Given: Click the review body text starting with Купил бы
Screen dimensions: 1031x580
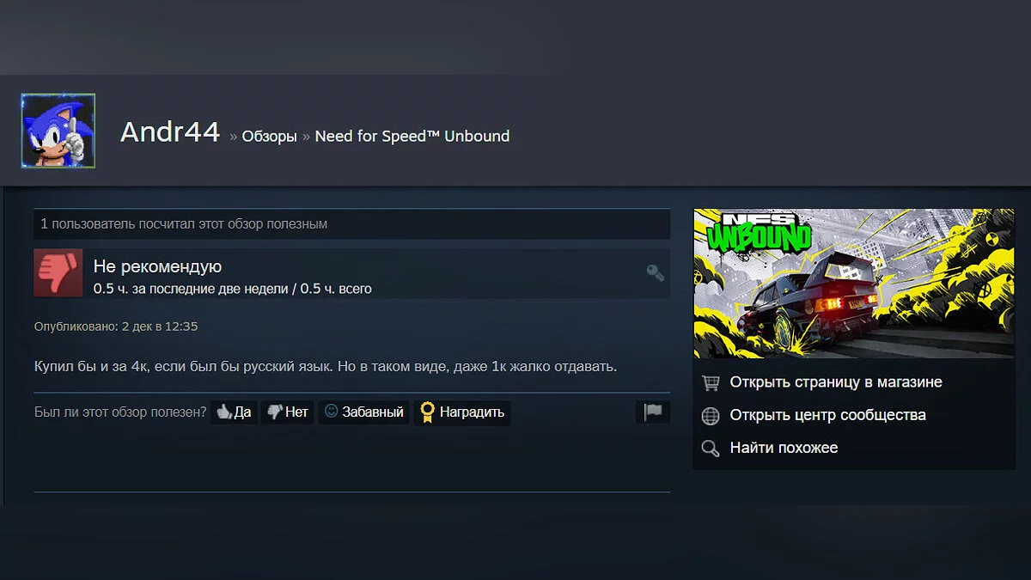Looking at the screenshot, I should point(326,367).
